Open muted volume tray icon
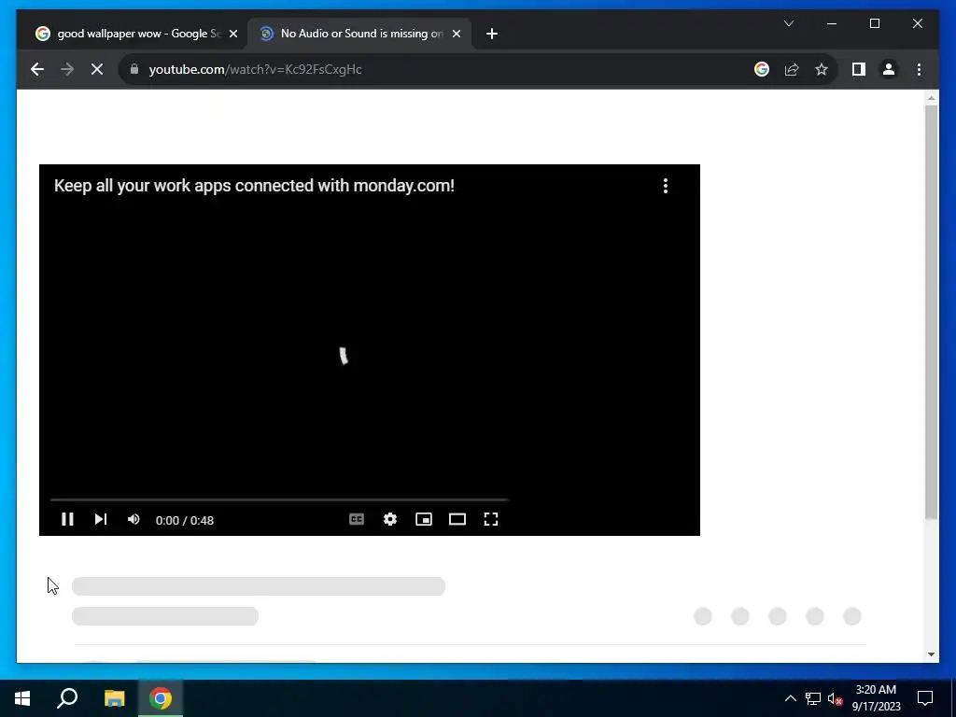The image size is (956, 717). click(x=836, y=698)
